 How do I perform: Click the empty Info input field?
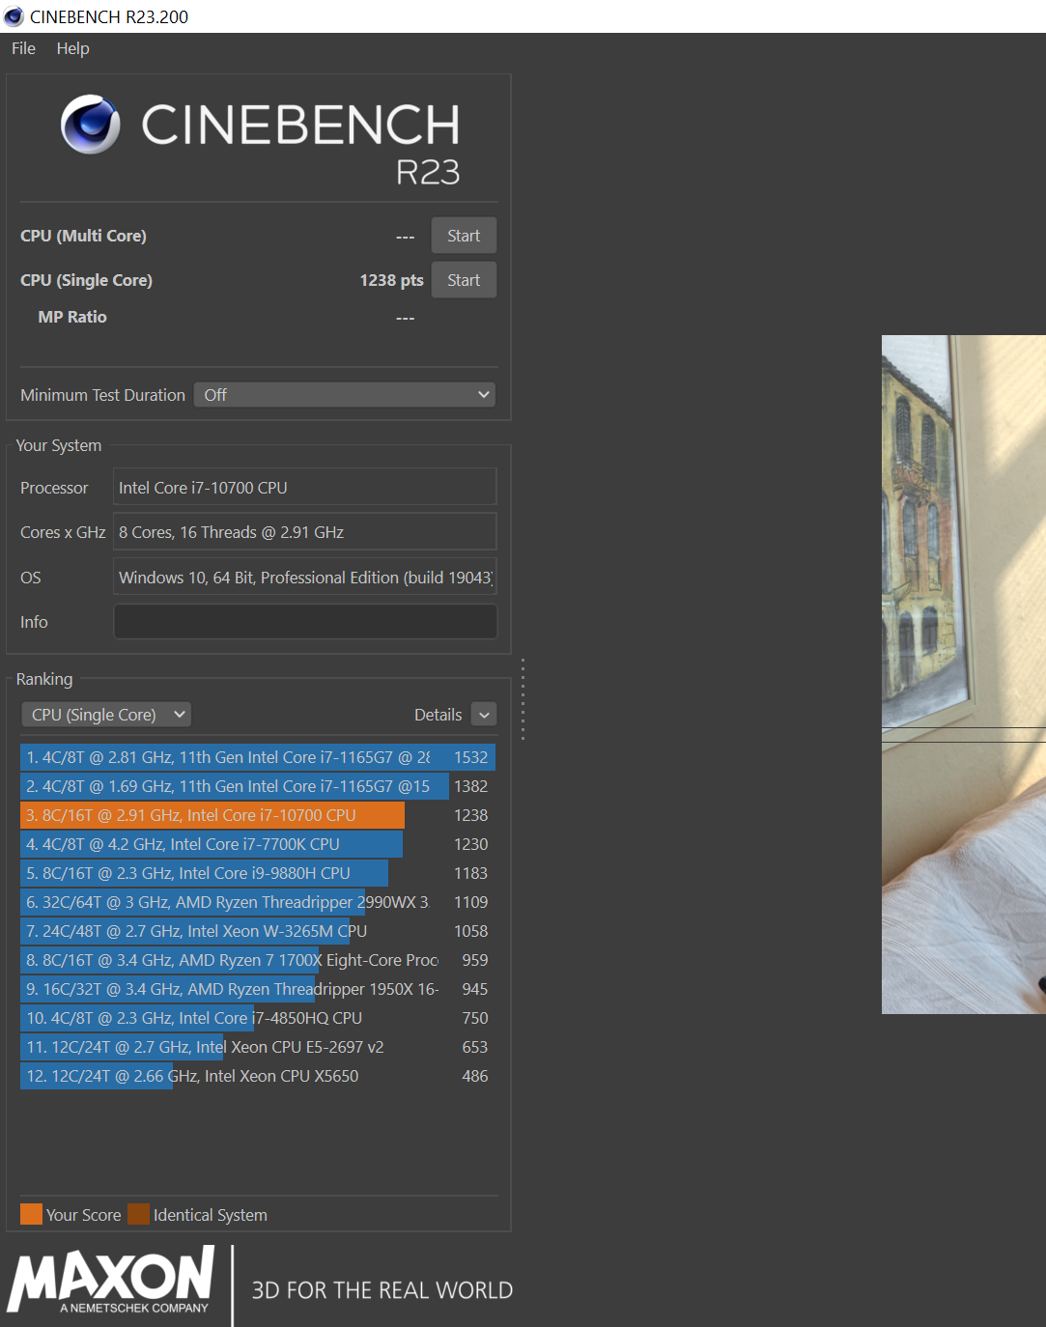[305, 621]
